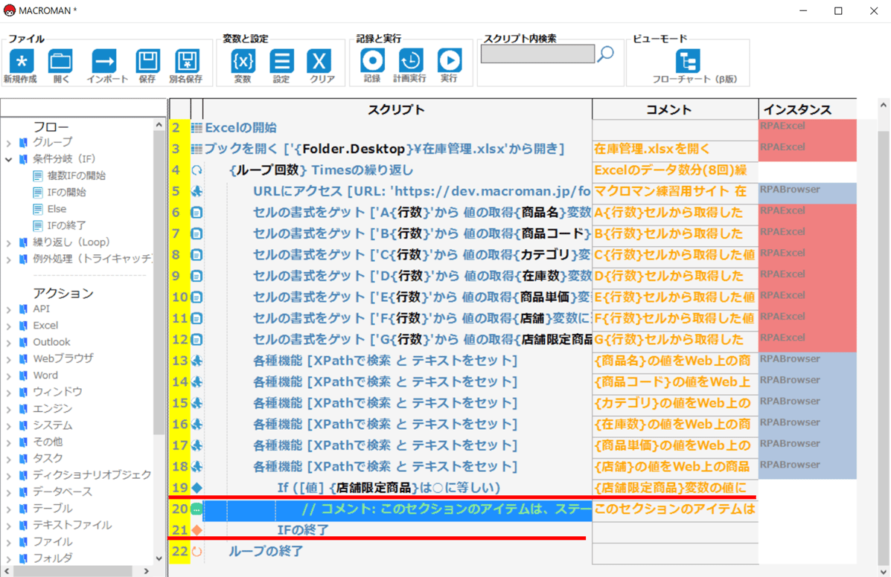Click the インポート import icon
Image resolution: width=891 pixels, height=577 pixels.
[104, 61]
